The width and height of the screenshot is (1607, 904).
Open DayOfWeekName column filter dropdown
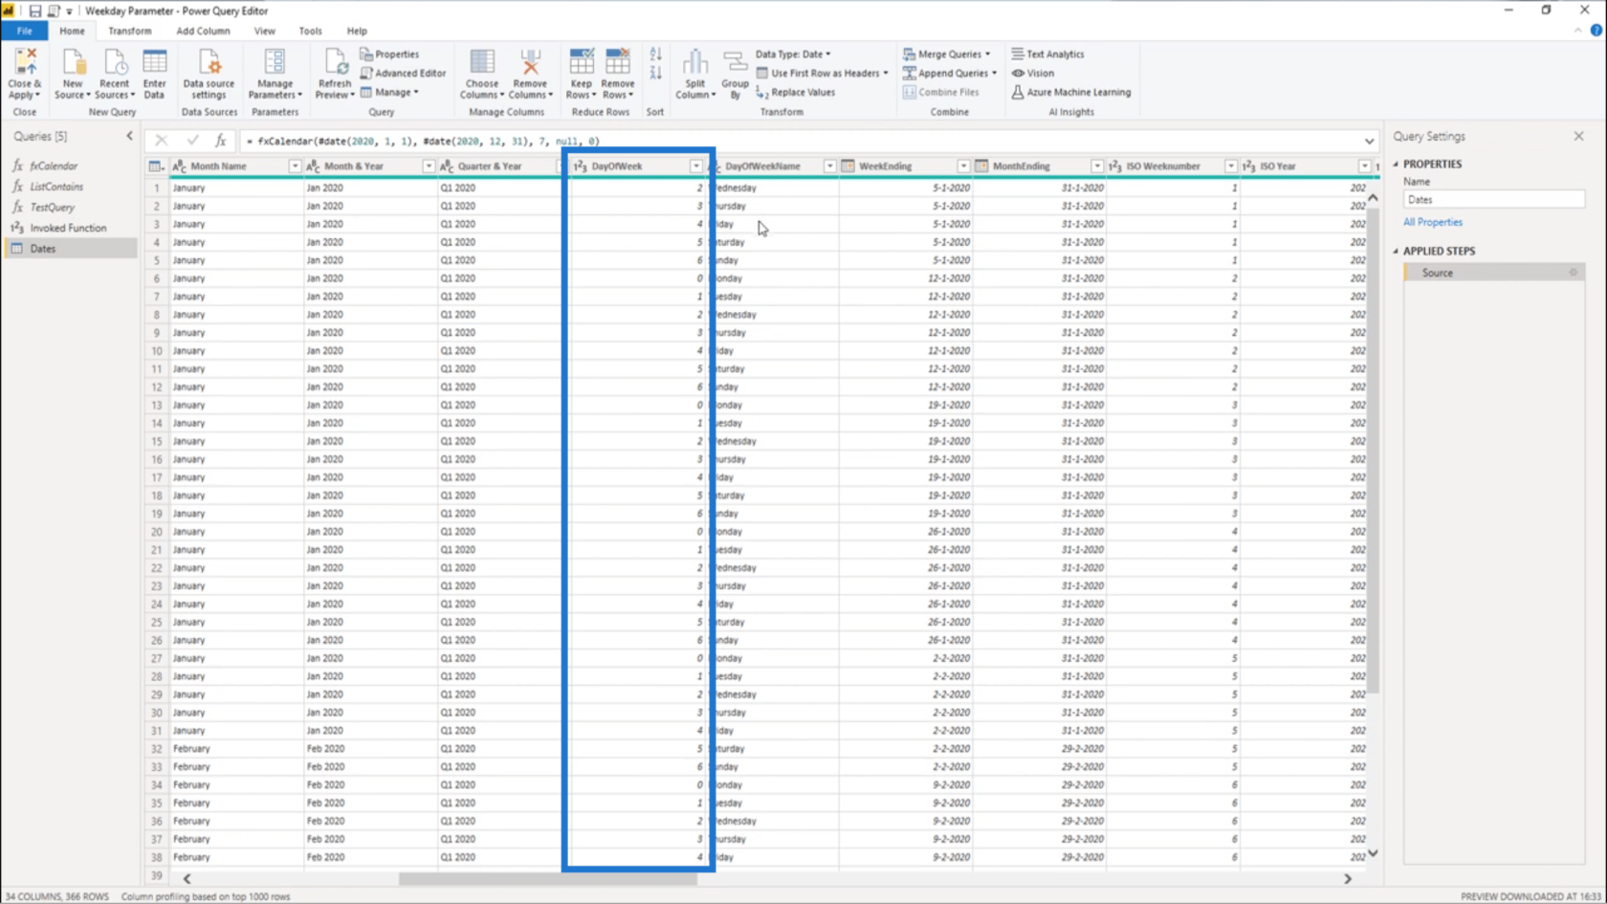tap(829, 166)
